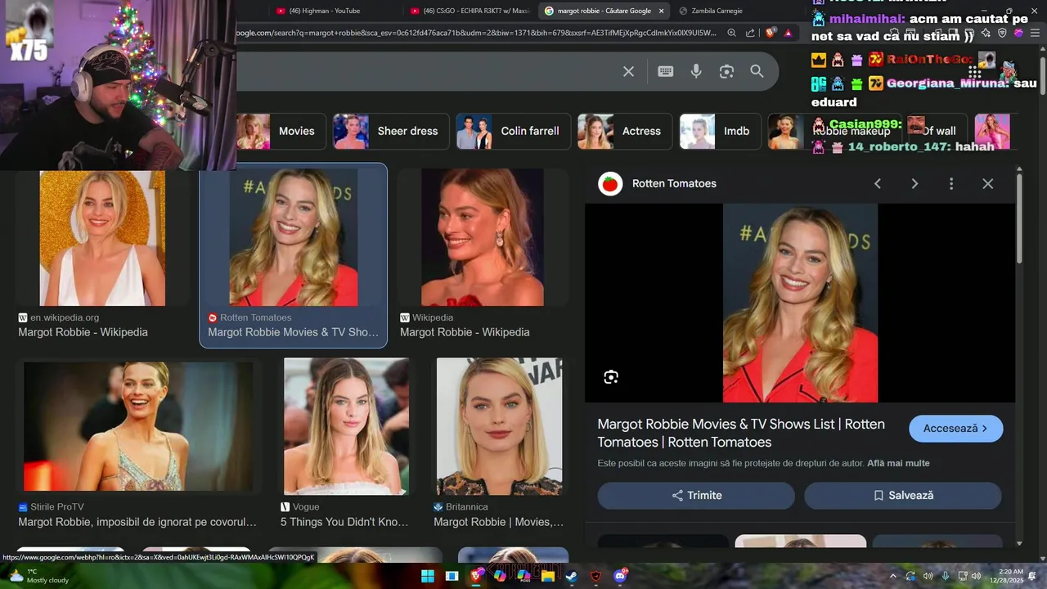1047x589 pixels.
Task: Open the Windows Start menu
Action: click(x=428, y=576)
